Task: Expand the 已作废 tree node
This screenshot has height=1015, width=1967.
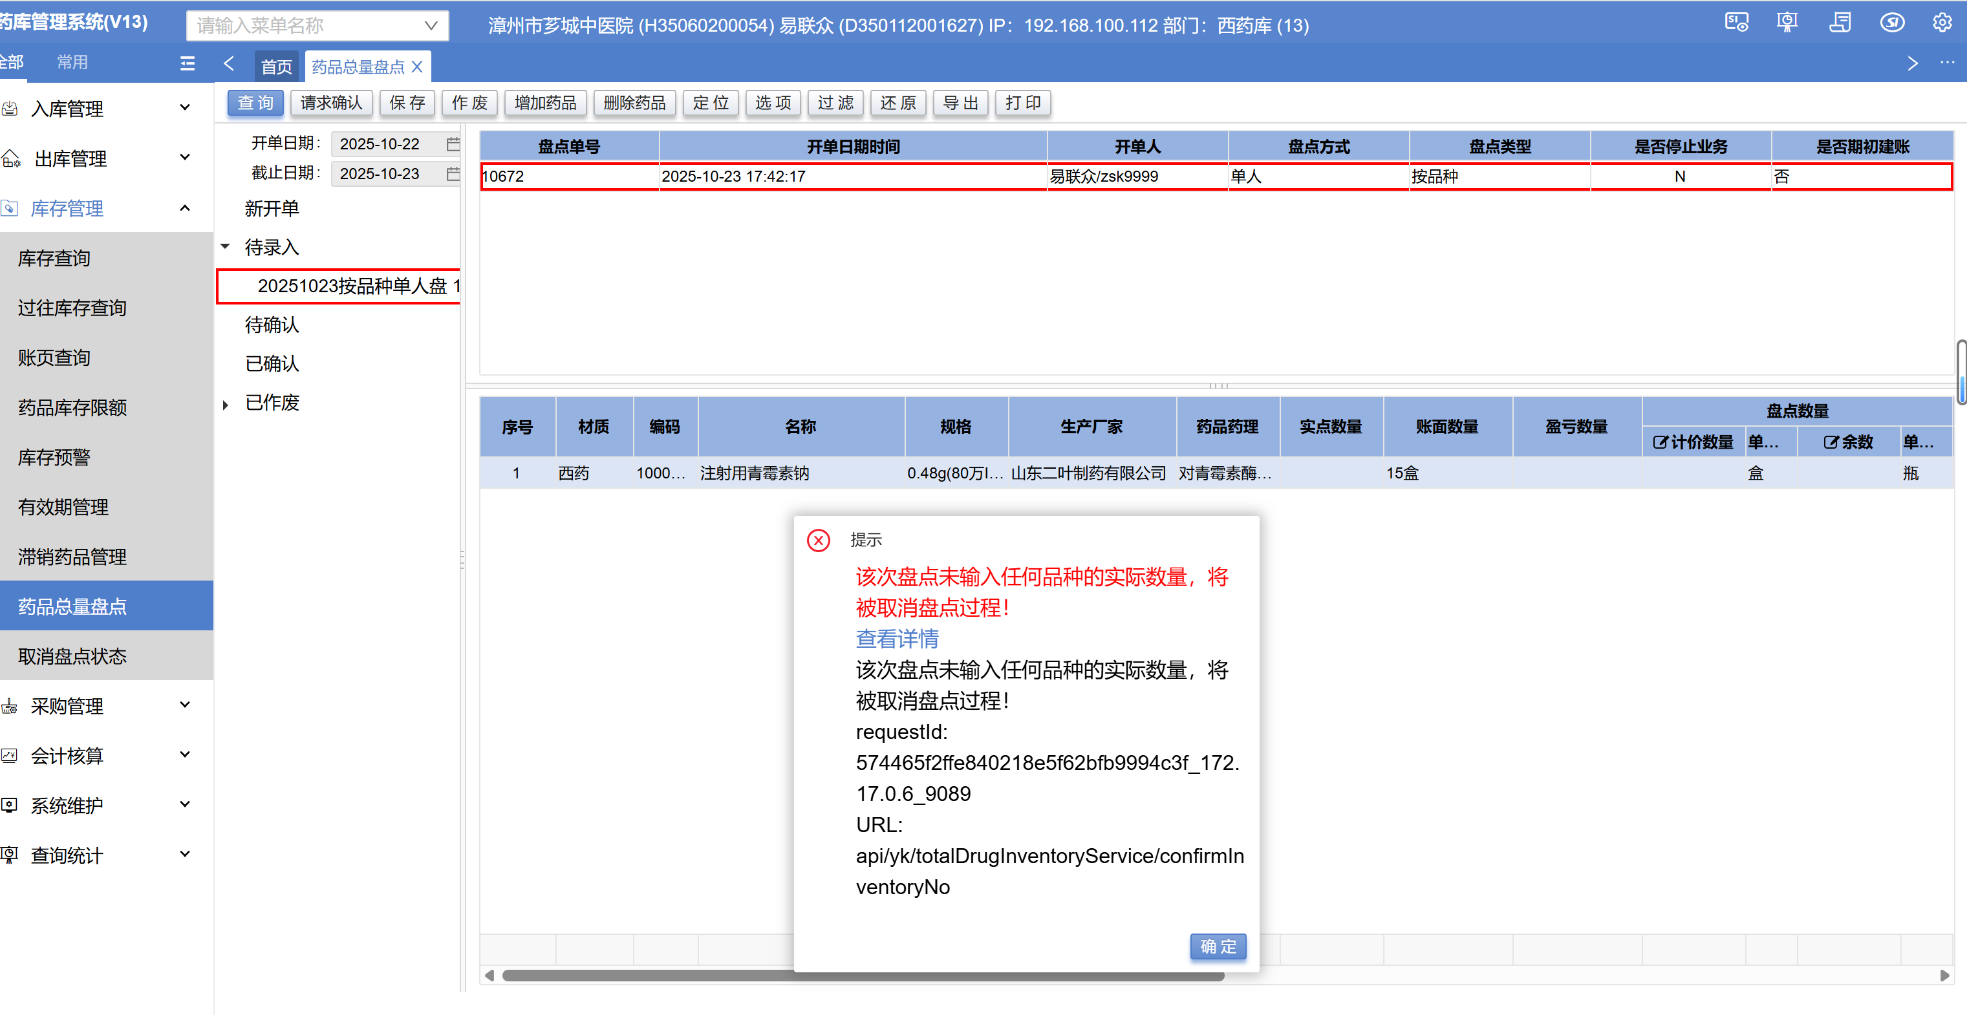Action: click(x=225, y=404)
